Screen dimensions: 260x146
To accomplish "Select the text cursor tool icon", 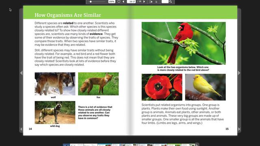I will click(151, 2).
